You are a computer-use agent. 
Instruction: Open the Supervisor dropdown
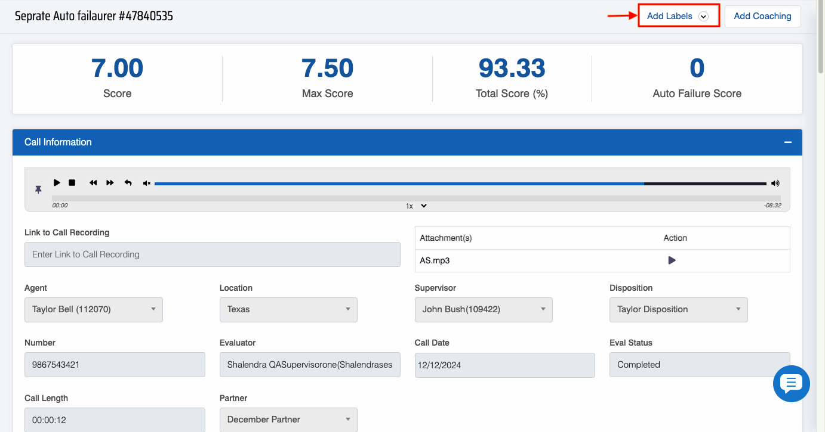tap(483, 310)
